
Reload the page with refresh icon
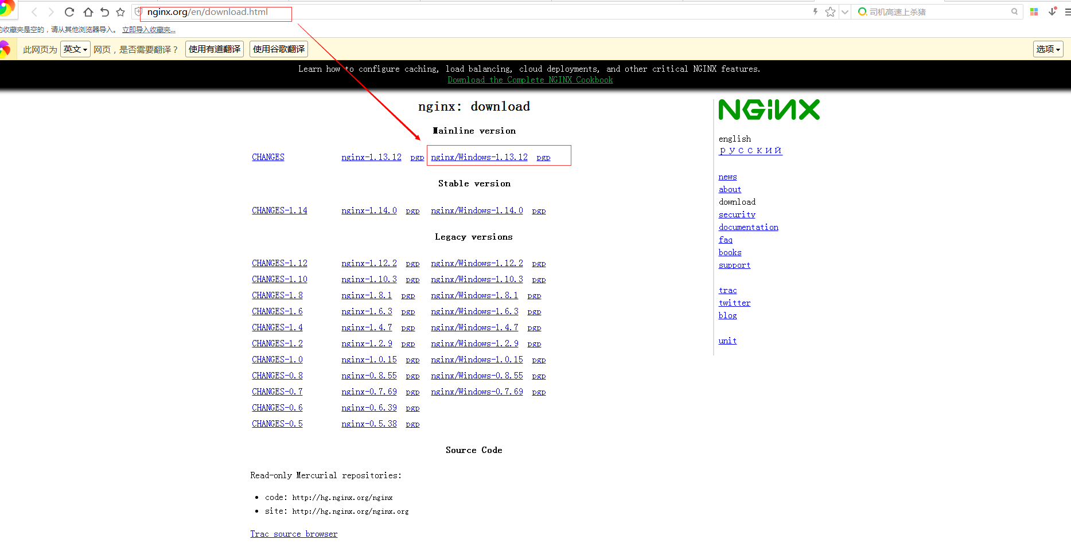coord(69,12)
